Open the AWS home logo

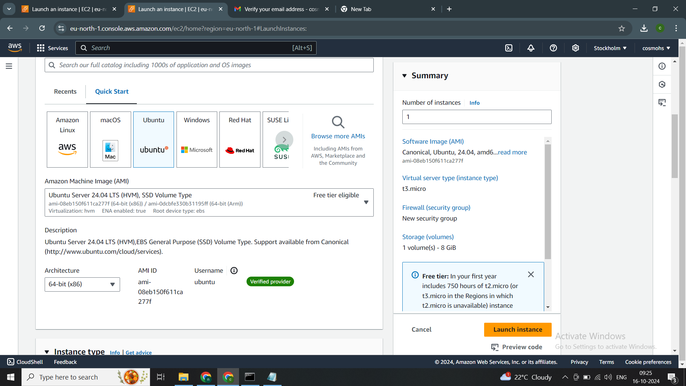click(x=15, y=48)
